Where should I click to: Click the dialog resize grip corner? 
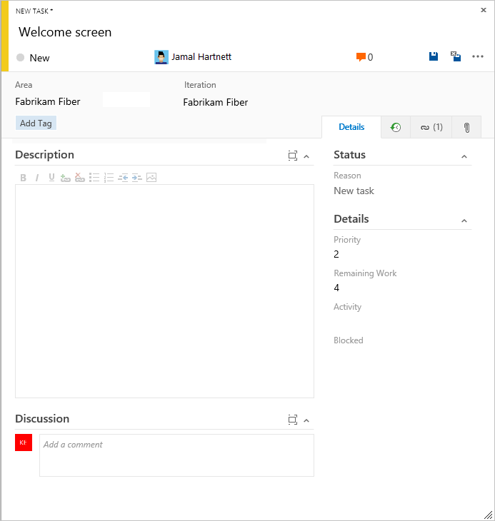[x=488, y=515]
